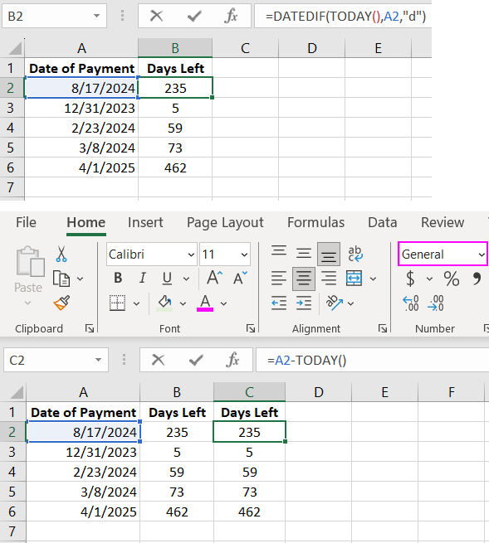This screenshot has height=543, width=489.
Task: Open the Review tab
Action: click(x=443, y=222)
